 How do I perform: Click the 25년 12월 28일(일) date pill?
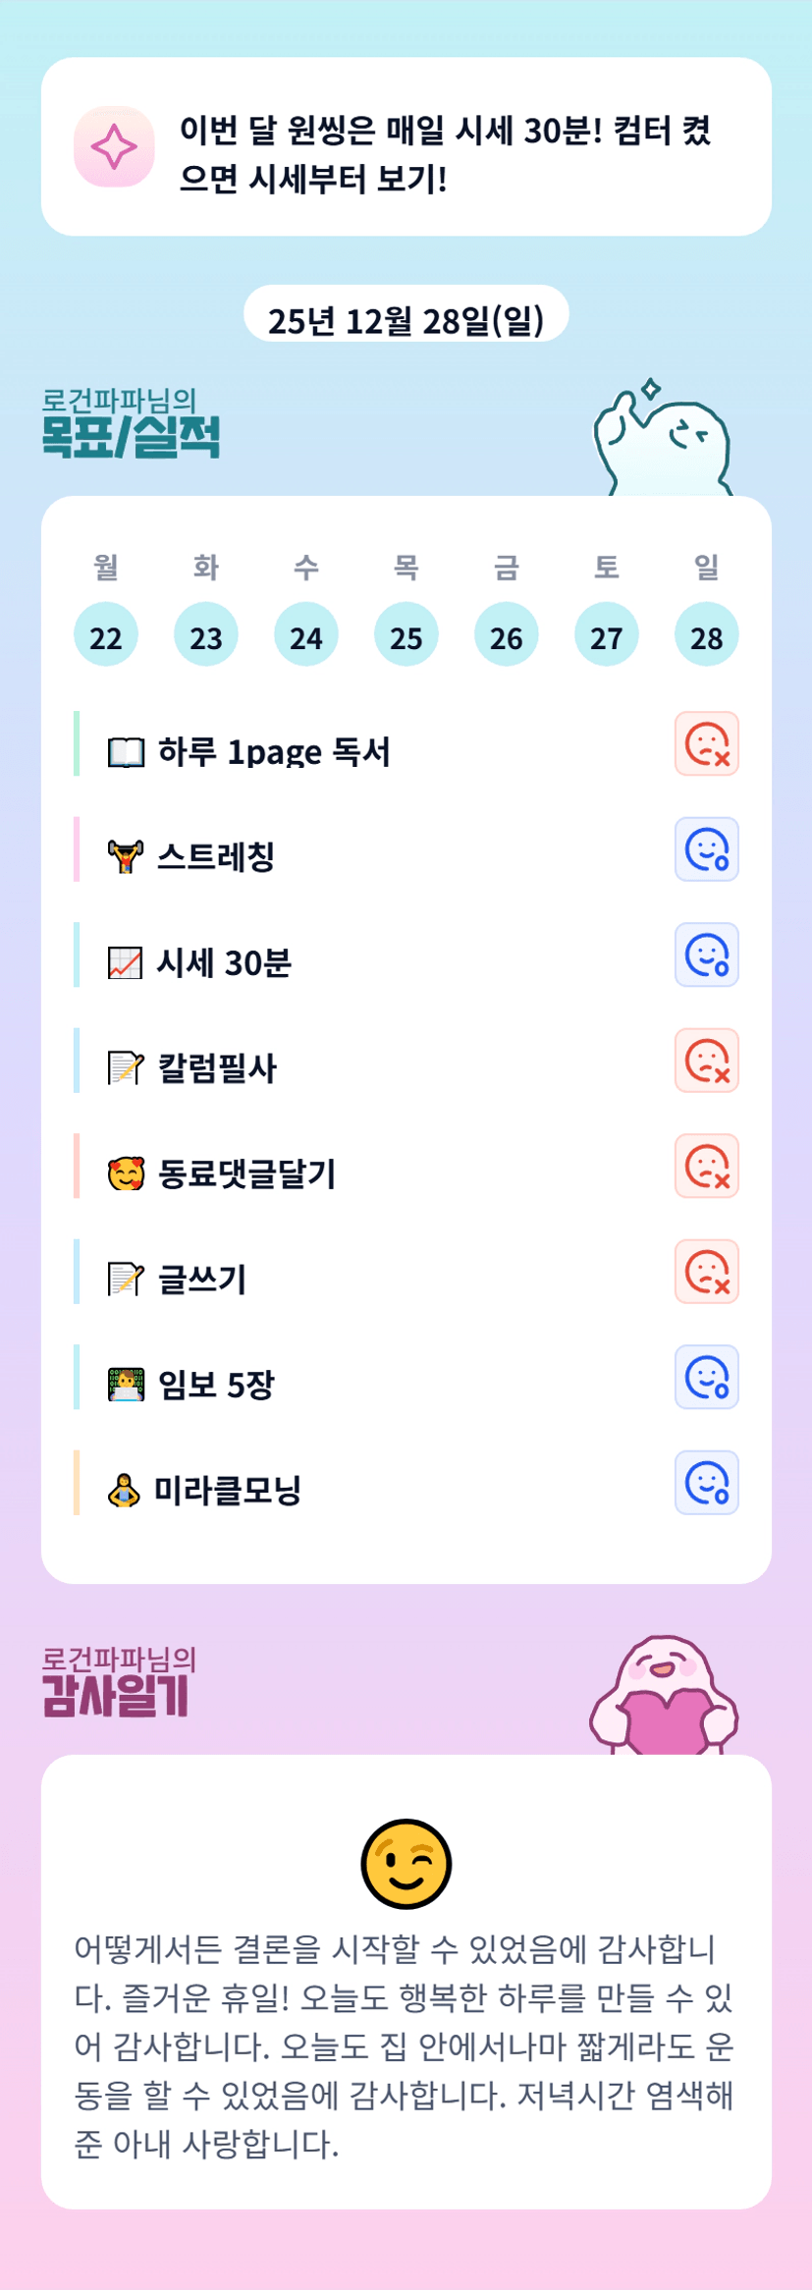[x=406, y=318]
